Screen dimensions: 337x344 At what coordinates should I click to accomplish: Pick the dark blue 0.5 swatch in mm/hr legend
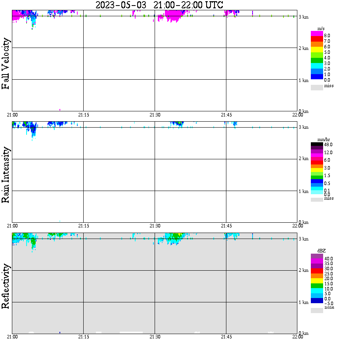[x=317, y=181]
